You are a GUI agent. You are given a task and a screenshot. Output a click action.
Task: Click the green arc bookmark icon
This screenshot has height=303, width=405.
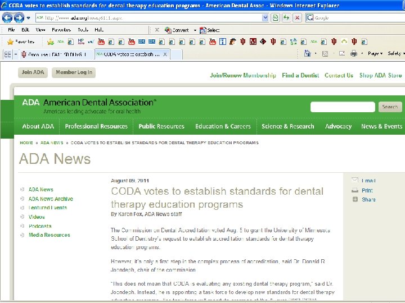coord(344,42)
